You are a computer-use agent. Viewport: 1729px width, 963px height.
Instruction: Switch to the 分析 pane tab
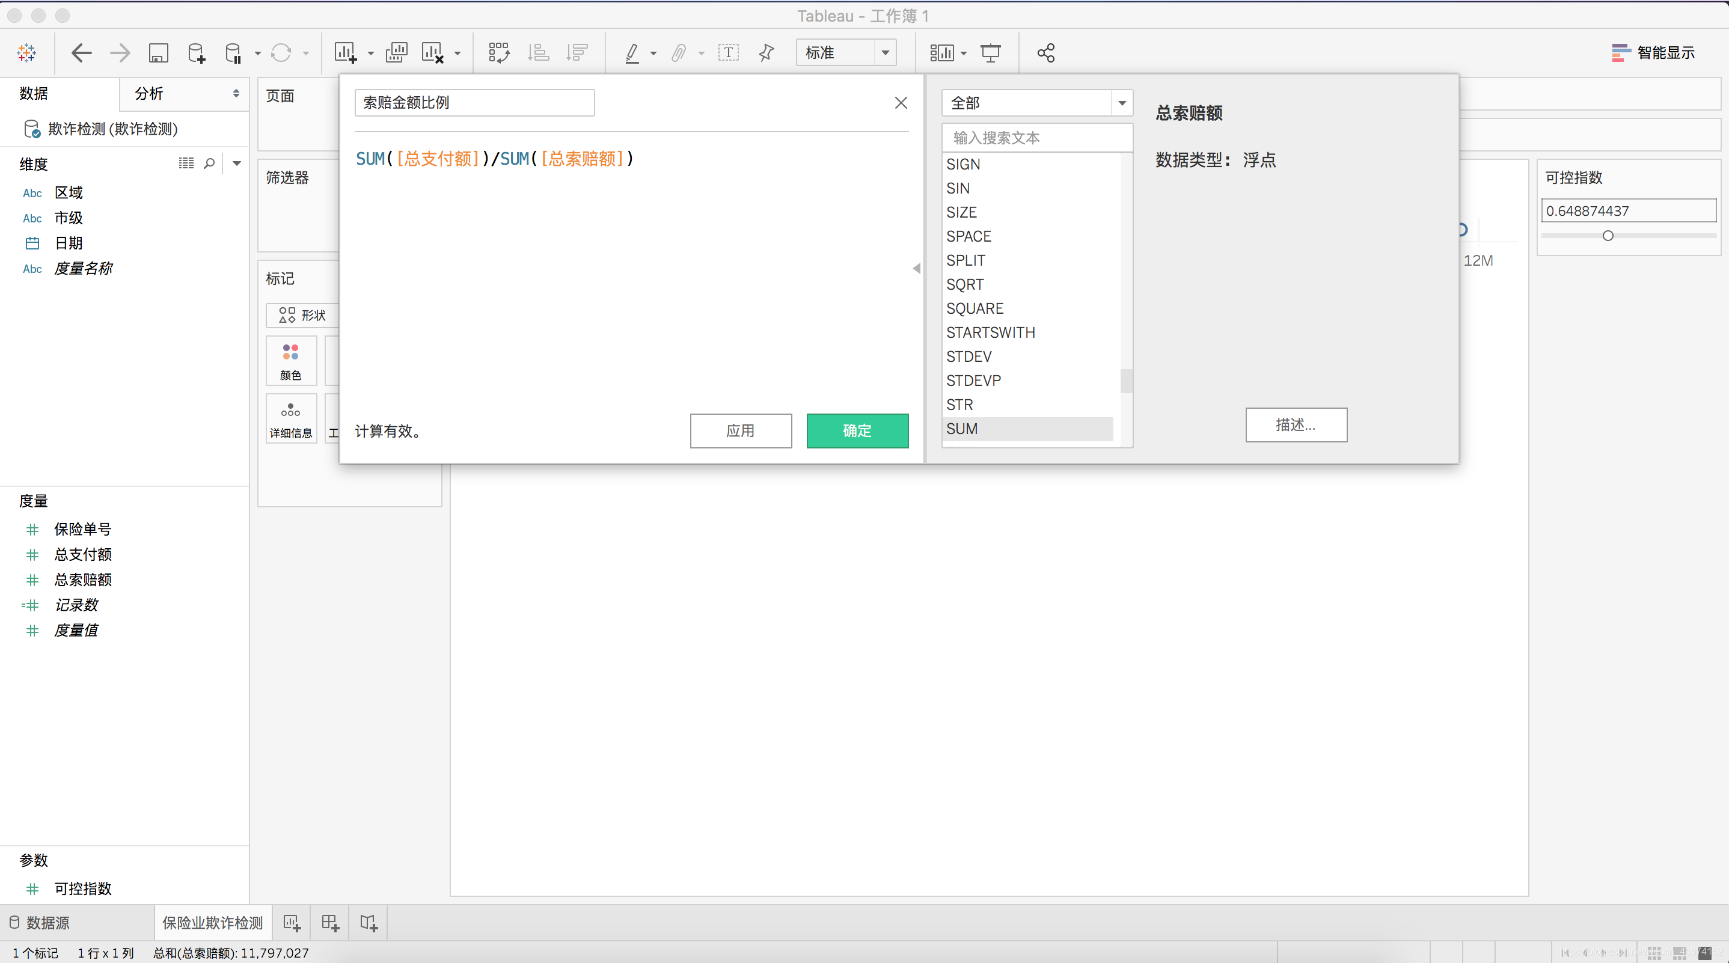[185, 93]
